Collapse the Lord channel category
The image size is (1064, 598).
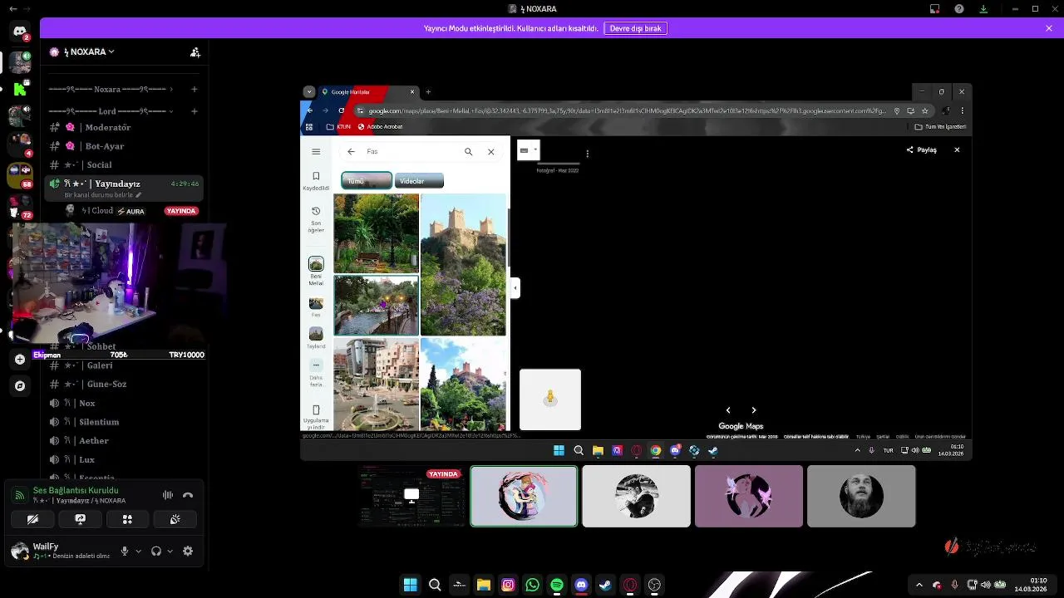[111, 111]
